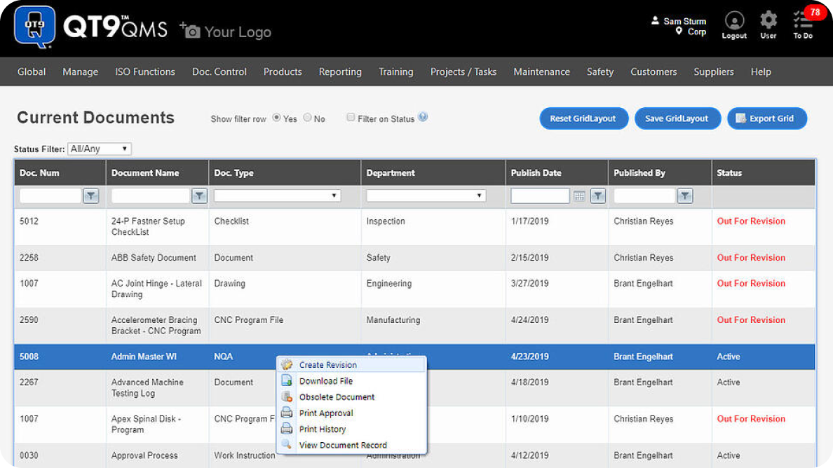Select Obsolete Document in context menu
This screenshot has height=468, width=833.
337,397
